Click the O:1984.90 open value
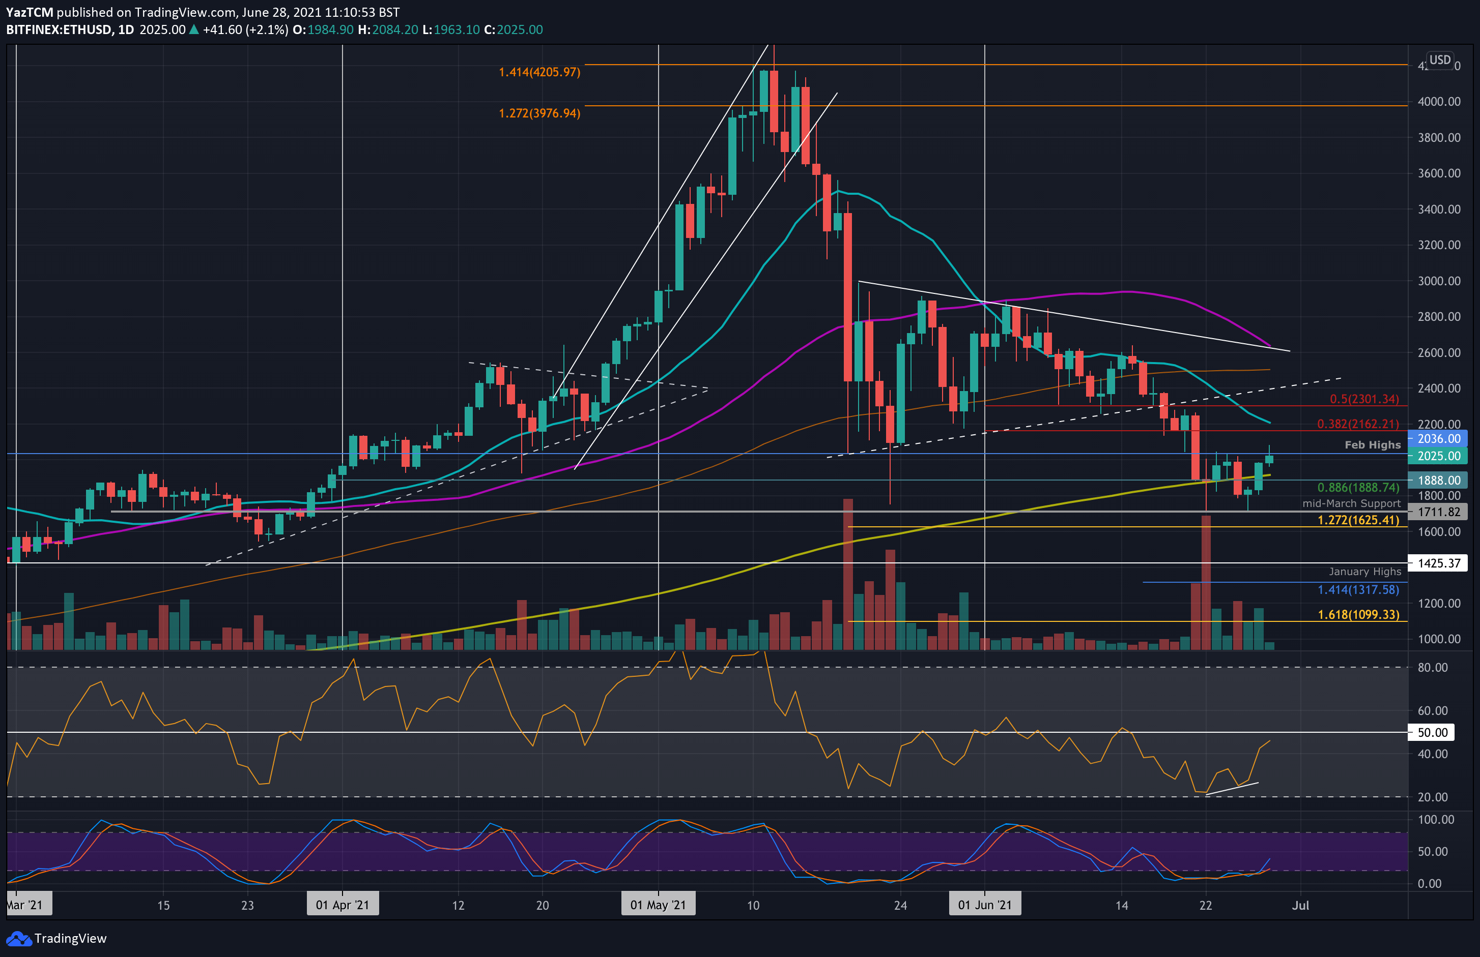This screenshot has width=1480, height=957. (x=323, y=30)
